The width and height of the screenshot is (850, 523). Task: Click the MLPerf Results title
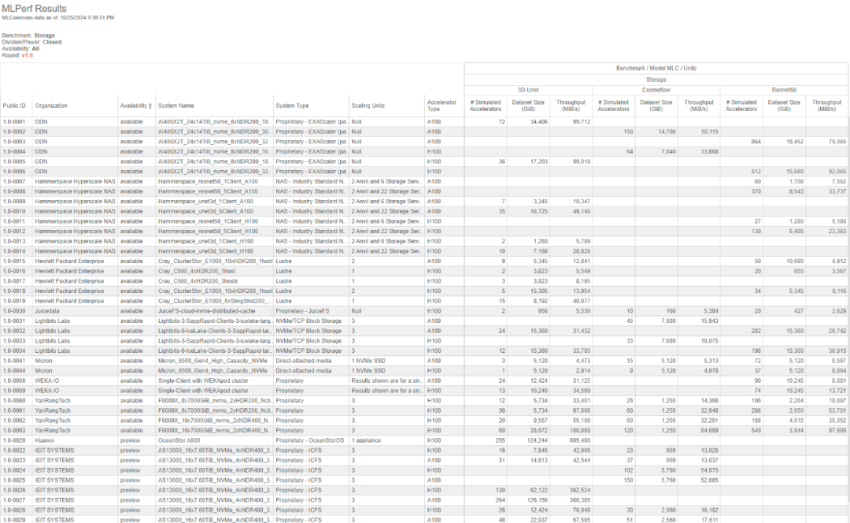pyautogui.click(x=34, y=9)
